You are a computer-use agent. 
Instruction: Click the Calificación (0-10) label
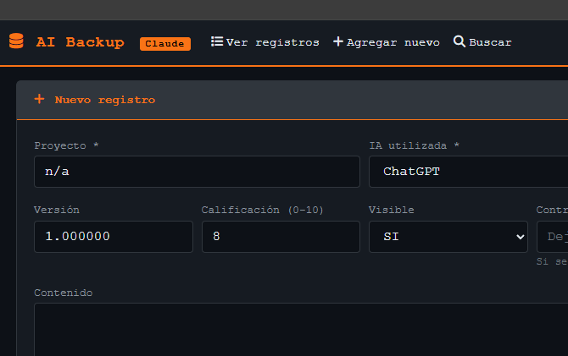[x=262, y=210]
